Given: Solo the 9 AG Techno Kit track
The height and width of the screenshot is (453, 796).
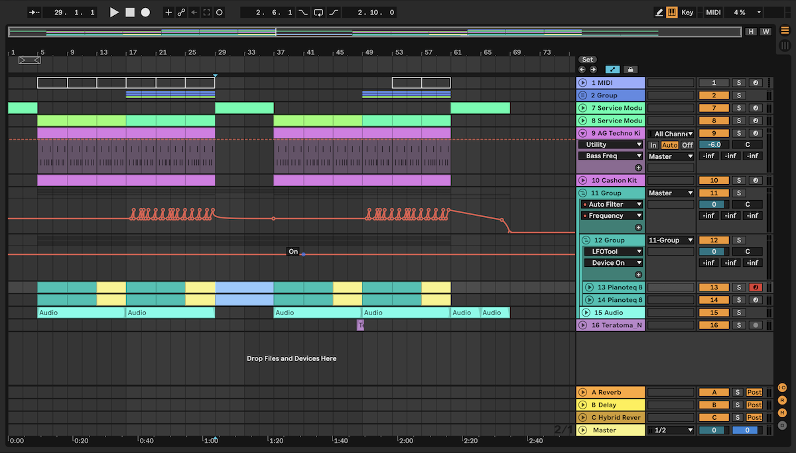Looking at the screenshot, I should 738,133.
